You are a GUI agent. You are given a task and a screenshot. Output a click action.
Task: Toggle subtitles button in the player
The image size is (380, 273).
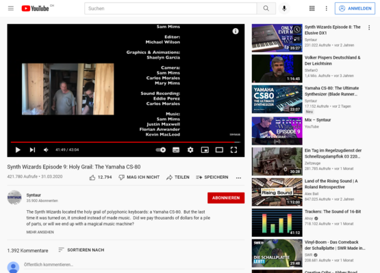pos(176,149)
